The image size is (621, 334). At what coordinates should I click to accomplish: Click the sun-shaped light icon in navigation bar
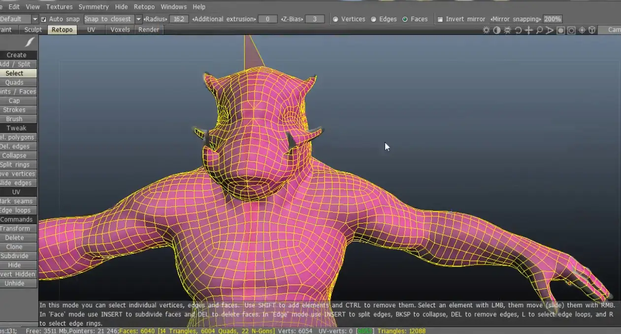pos(487,30)
